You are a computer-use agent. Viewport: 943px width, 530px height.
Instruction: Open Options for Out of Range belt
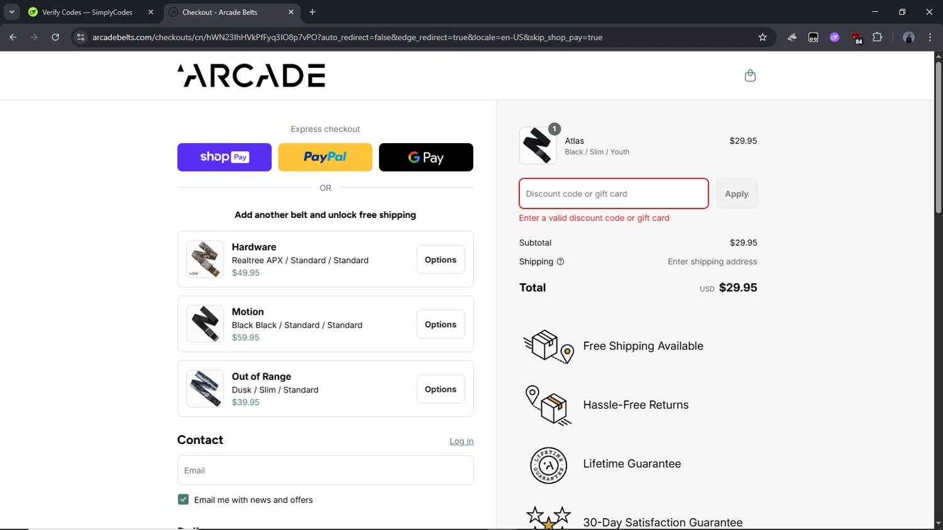[441, 389]
